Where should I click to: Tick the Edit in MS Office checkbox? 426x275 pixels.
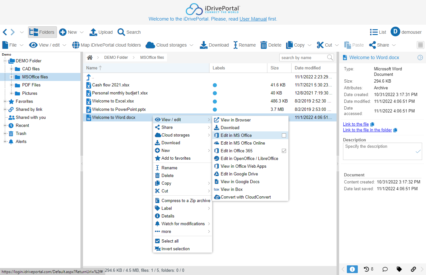tap(284, 136)
